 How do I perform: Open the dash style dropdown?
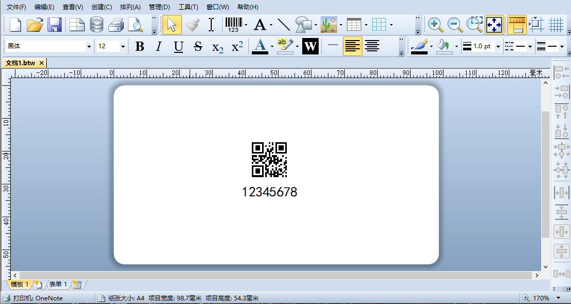pos(530,47)
